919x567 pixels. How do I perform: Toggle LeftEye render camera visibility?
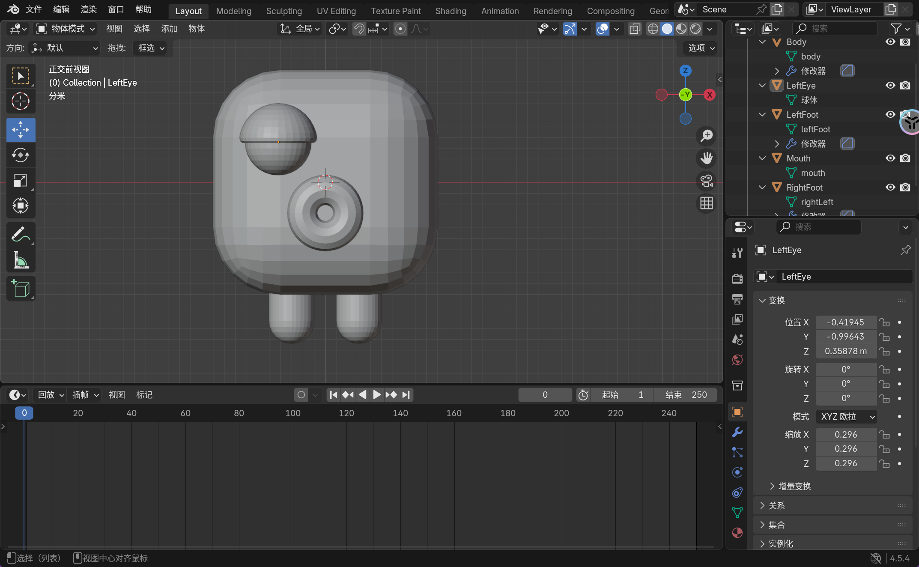[905, 85]
